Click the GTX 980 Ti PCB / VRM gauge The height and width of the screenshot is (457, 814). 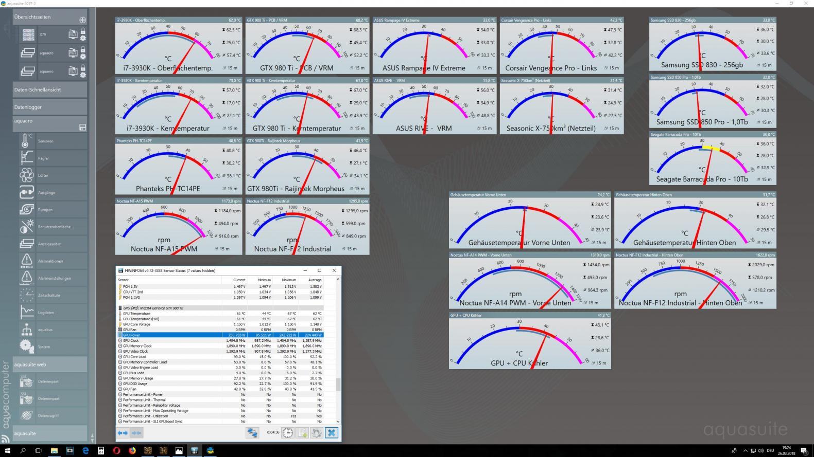click(307, 46)
